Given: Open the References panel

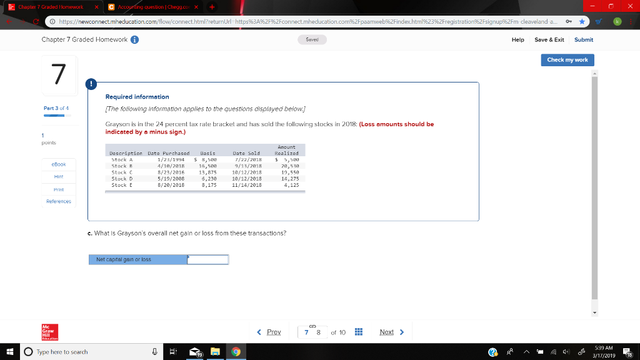Looking at the screenshot, I should pyautogui.click(x=57, y=201).
